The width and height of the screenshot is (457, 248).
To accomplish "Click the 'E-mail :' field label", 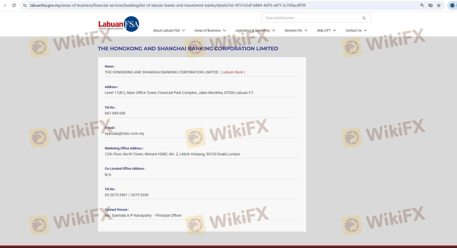I will 110,128.
